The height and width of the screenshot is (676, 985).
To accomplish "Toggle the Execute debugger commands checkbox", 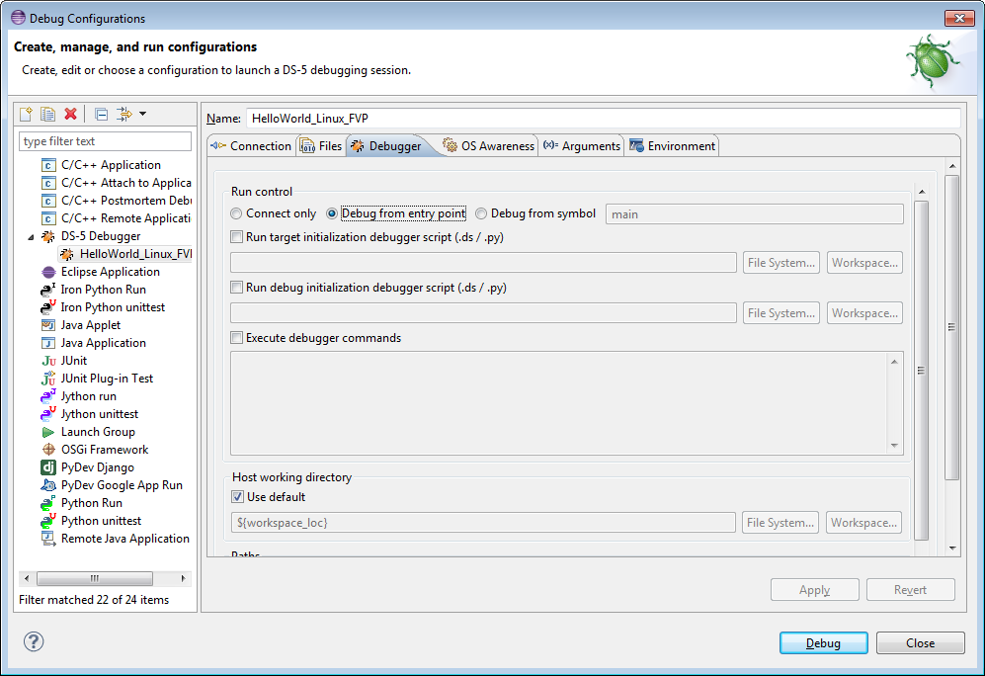I will pyautogui.click(x=237, y=338).
